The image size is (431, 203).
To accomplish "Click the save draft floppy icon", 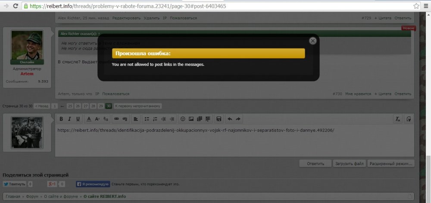I will 219,119.
